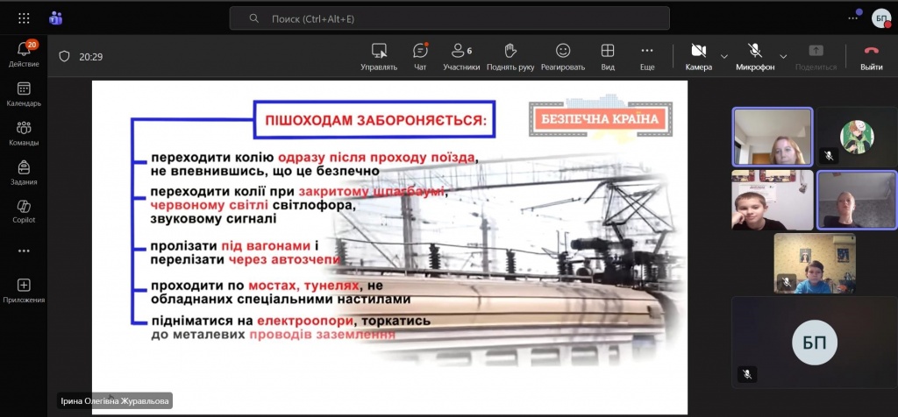The image size is (898, 417).
Task: Select the БП participant tile
Action: (809, 343)
